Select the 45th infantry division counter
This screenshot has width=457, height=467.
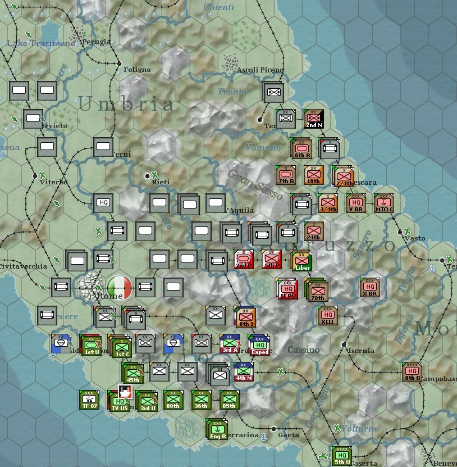(x=133, y=373)
